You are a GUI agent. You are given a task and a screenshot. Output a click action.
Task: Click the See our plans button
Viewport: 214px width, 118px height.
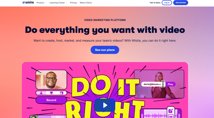coord(105,50)
